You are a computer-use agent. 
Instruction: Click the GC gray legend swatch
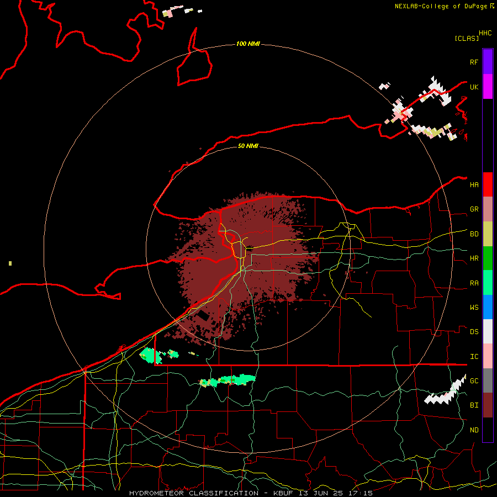click(488, 380)
